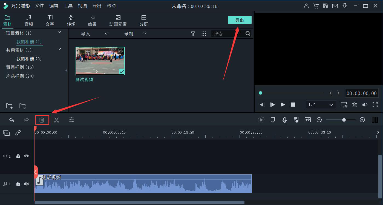Click the add new folder icon

point(9,106)
